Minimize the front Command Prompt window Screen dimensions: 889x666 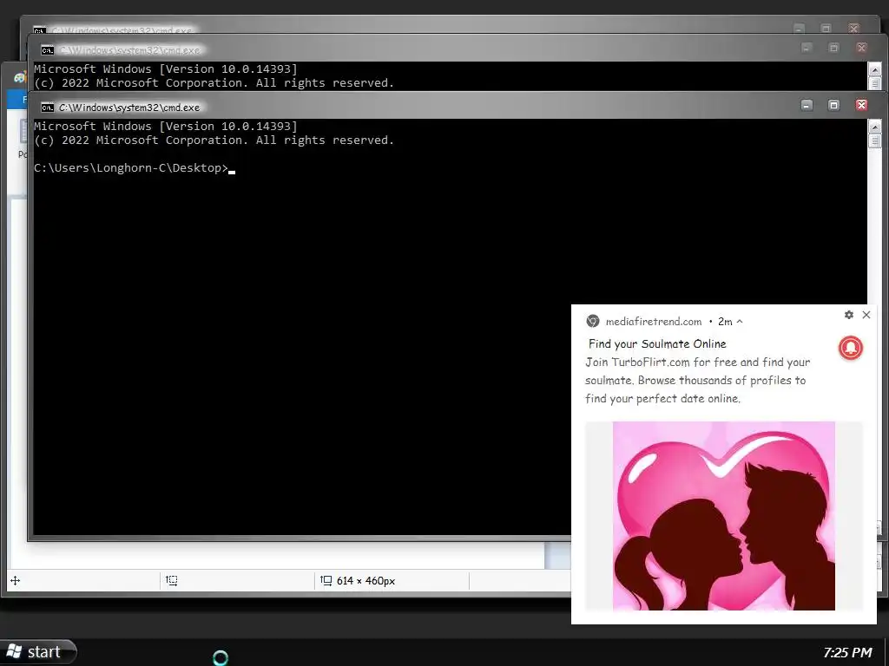click(807, 105)
